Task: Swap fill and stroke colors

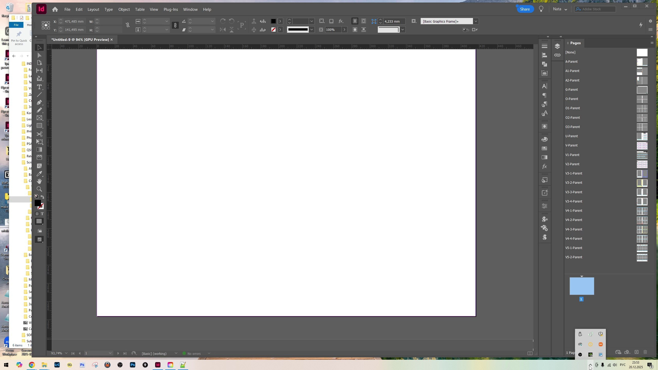Action: click(x=42, y=197)
